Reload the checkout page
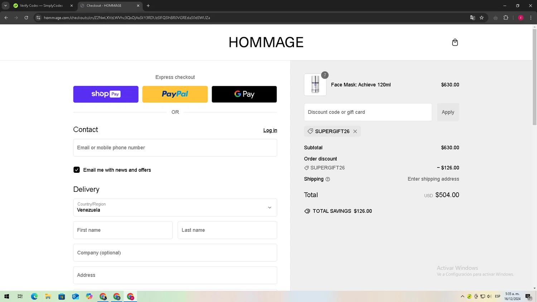Screen dimensions: 537x302 tap(26, 18)
